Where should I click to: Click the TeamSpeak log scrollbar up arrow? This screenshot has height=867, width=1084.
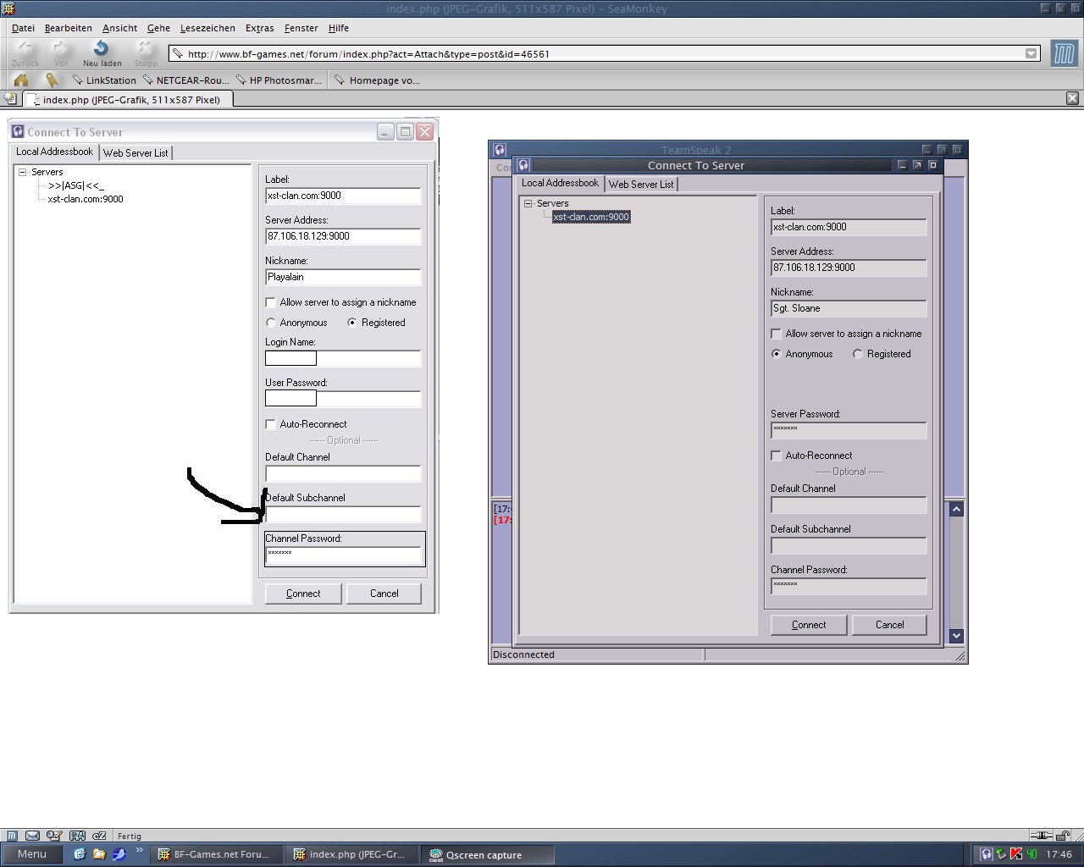click(956, 509)
